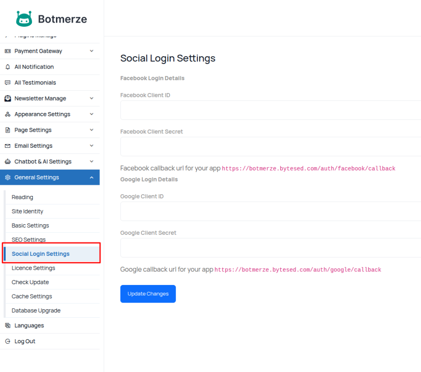Image resolution: width=421 pixels, height=372 pixels.
Task: Click the Appearance Settings icon
Action: click(x=7, y=114)
